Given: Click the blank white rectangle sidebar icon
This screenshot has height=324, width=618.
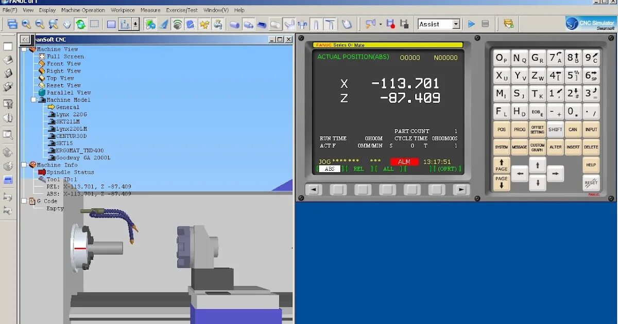Looking at the screenshot, I should pos(8,46).
